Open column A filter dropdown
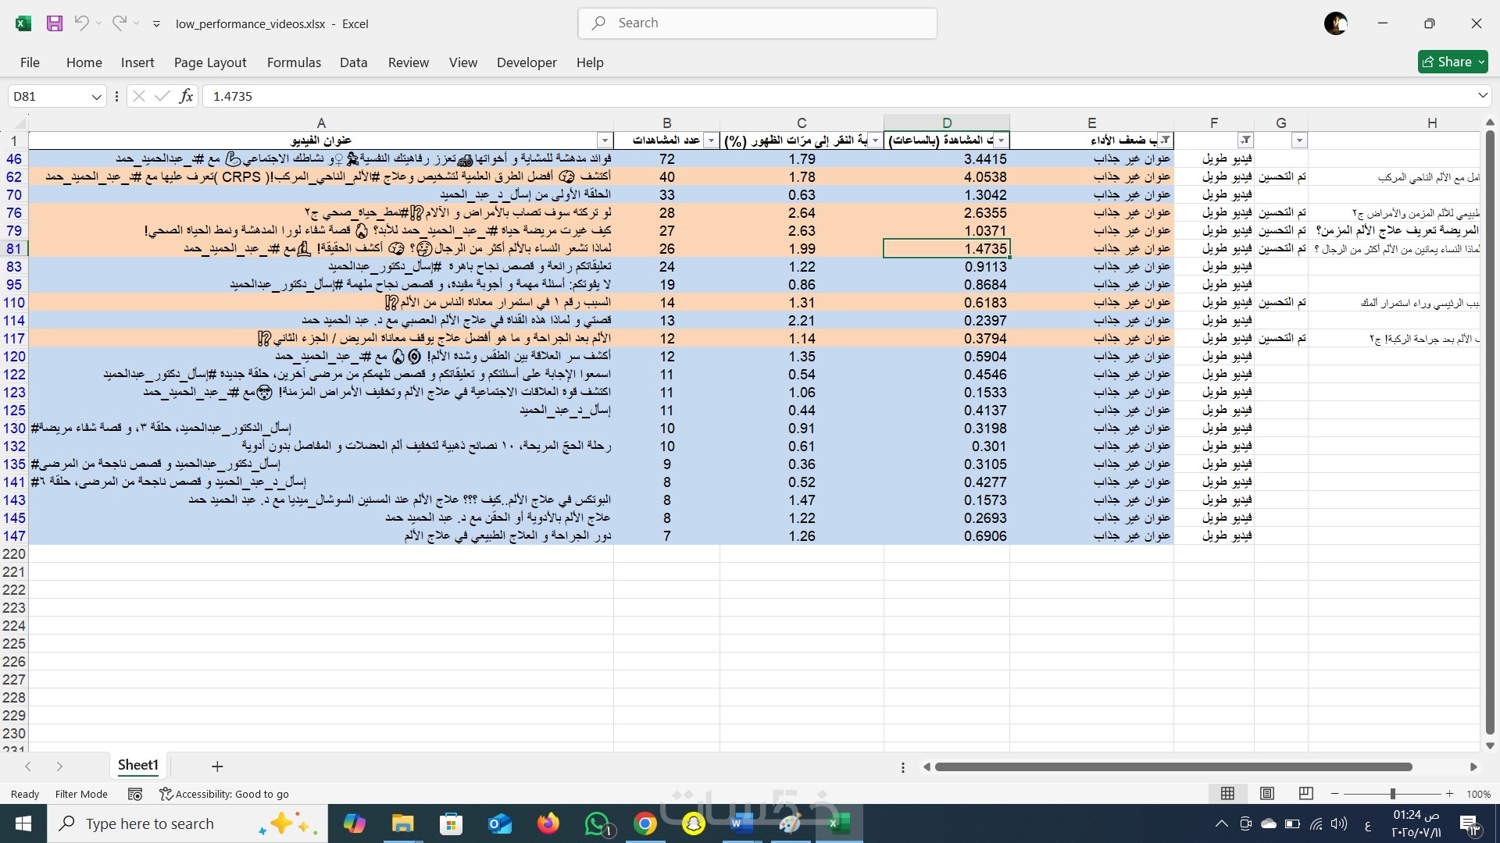The image size is (1500, 843). click(x=605, y=140)
